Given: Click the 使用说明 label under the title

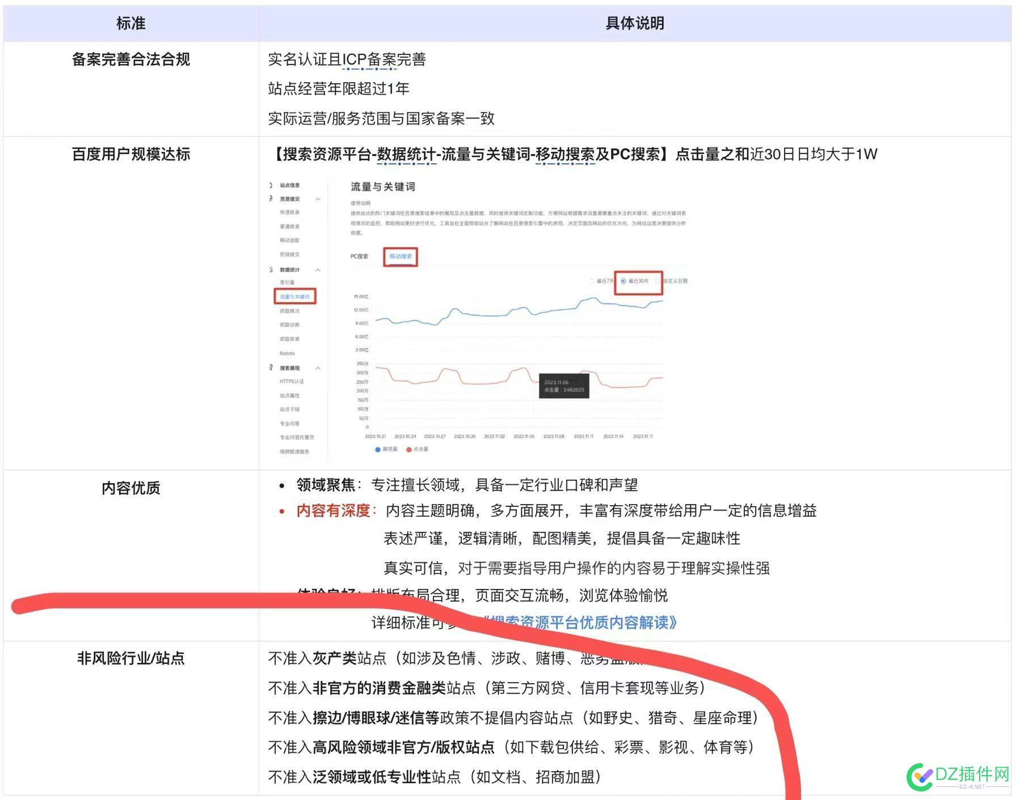Looking at the screenshot, I should pyautogui.click(x=360, y=203).
